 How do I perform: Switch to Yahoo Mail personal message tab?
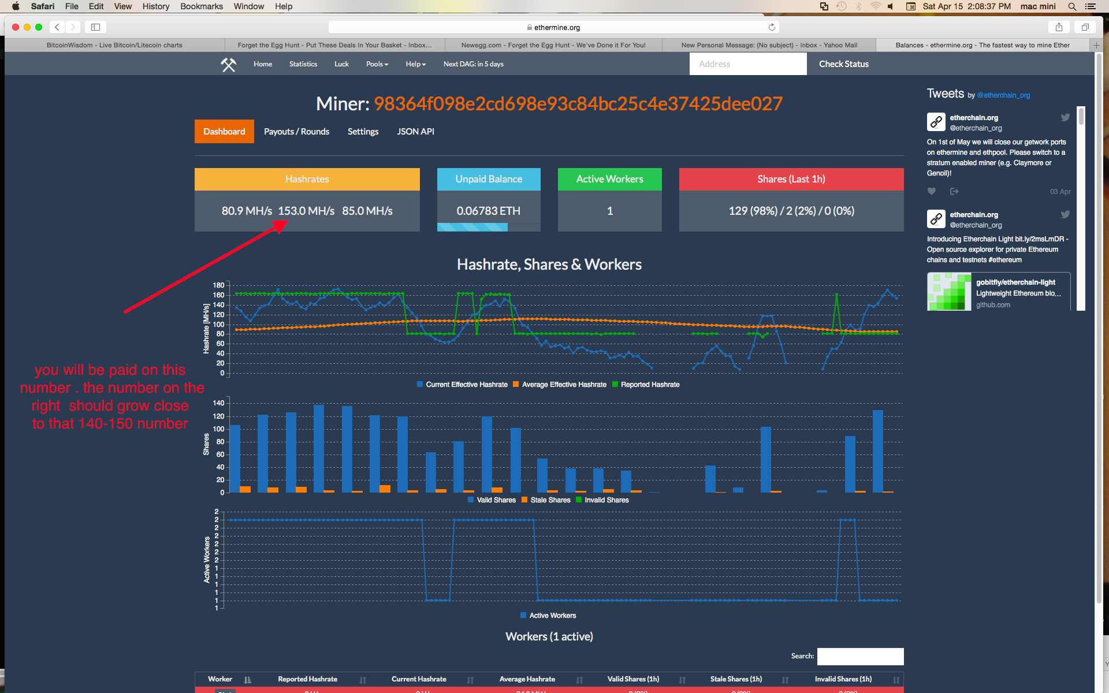(769, 45)
